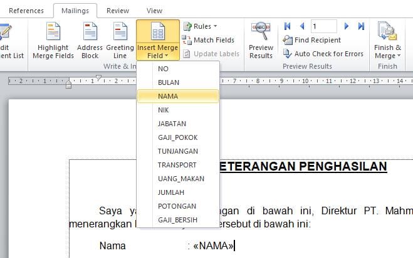Go to the first record
The width and height of the screenshot is (413, 258).
pos(287,26)
